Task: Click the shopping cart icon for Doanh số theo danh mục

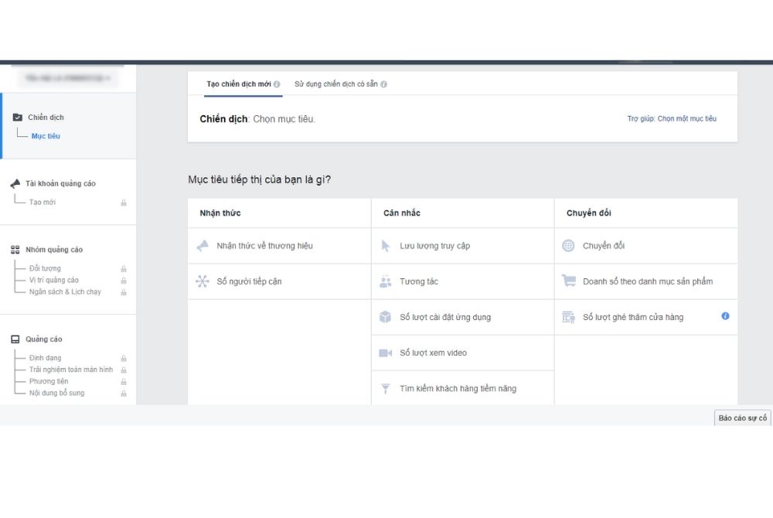Action: [569, 281]
